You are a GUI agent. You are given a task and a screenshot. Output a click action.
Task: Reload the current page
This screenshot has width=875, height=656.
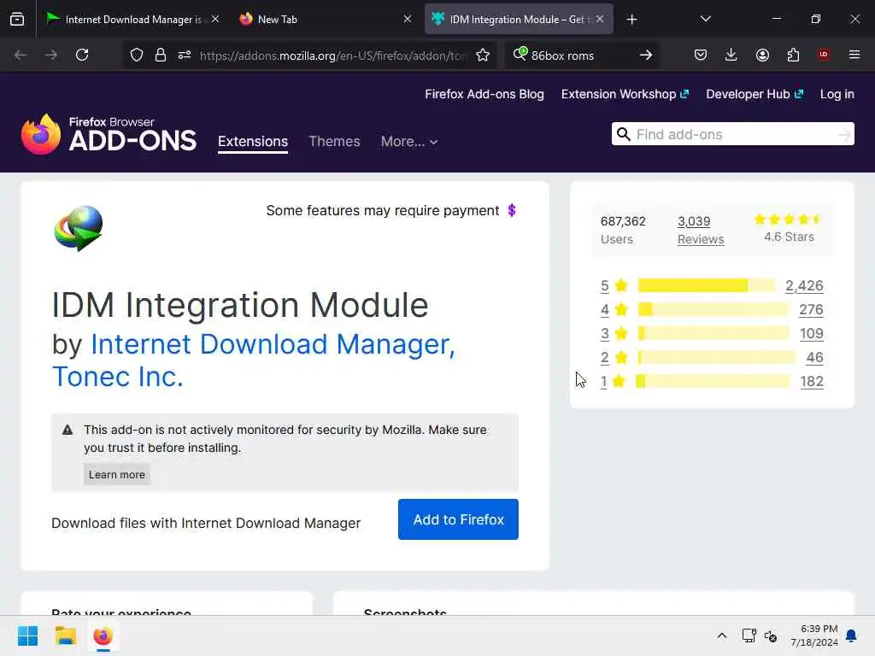click(82, 56)
